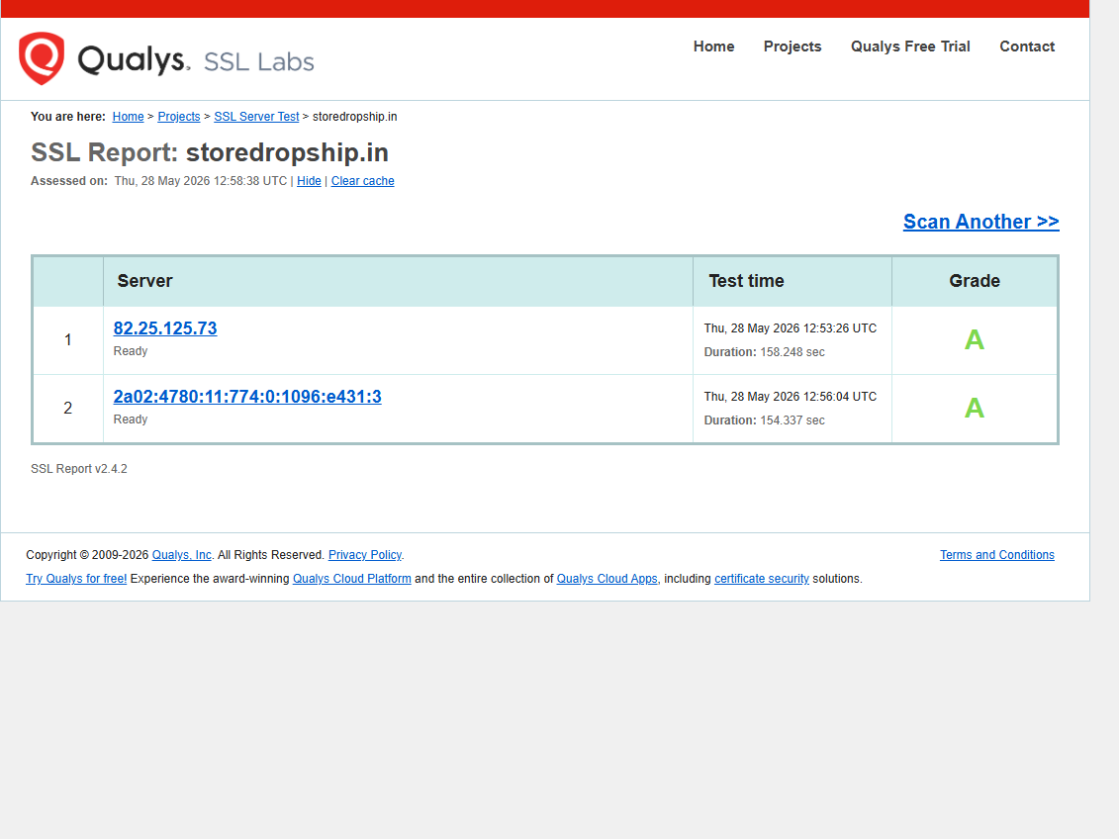Click the SSL Report v2.4.2 text
1119x839 pixels.
(78, 469)
